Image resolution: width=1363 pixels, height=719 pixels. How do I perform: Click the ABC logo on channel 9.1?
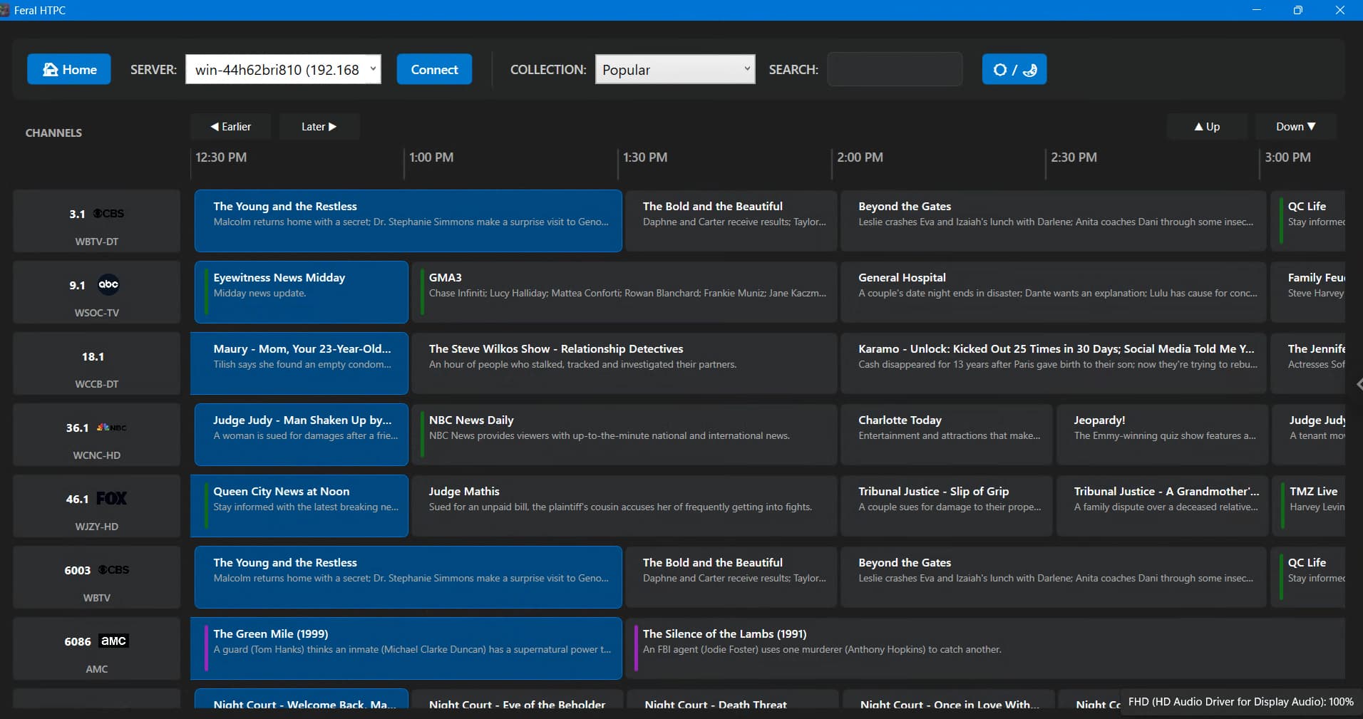[x=108, y=284]
